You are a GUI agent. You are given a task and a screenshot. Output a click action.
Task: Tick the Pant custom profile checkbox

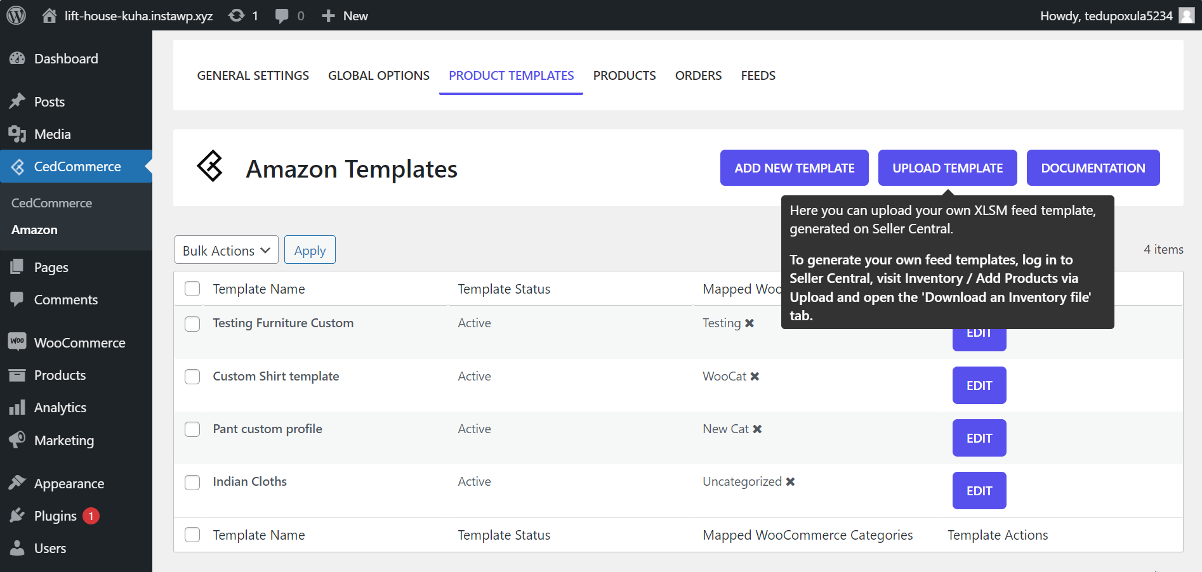192,429
